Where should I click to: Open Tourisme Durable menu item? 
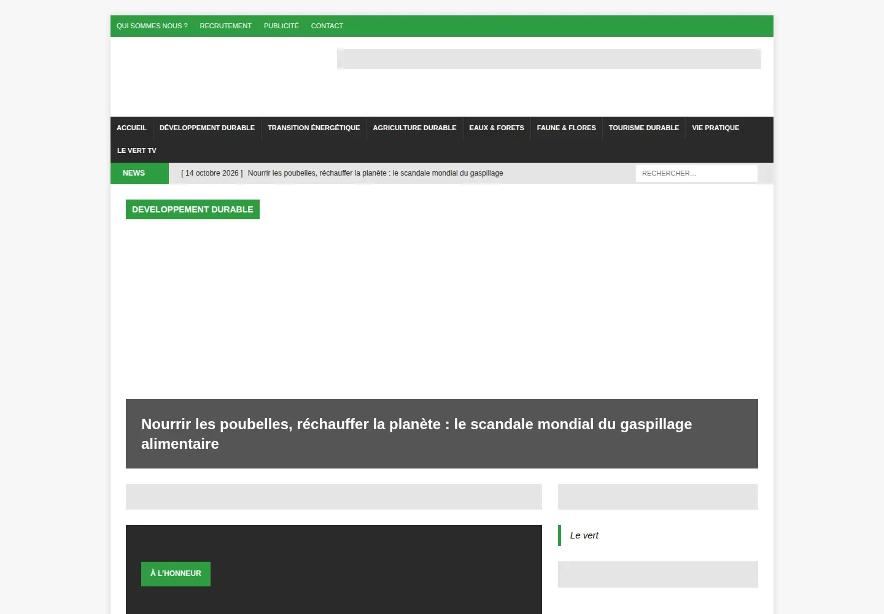(644, 128)
